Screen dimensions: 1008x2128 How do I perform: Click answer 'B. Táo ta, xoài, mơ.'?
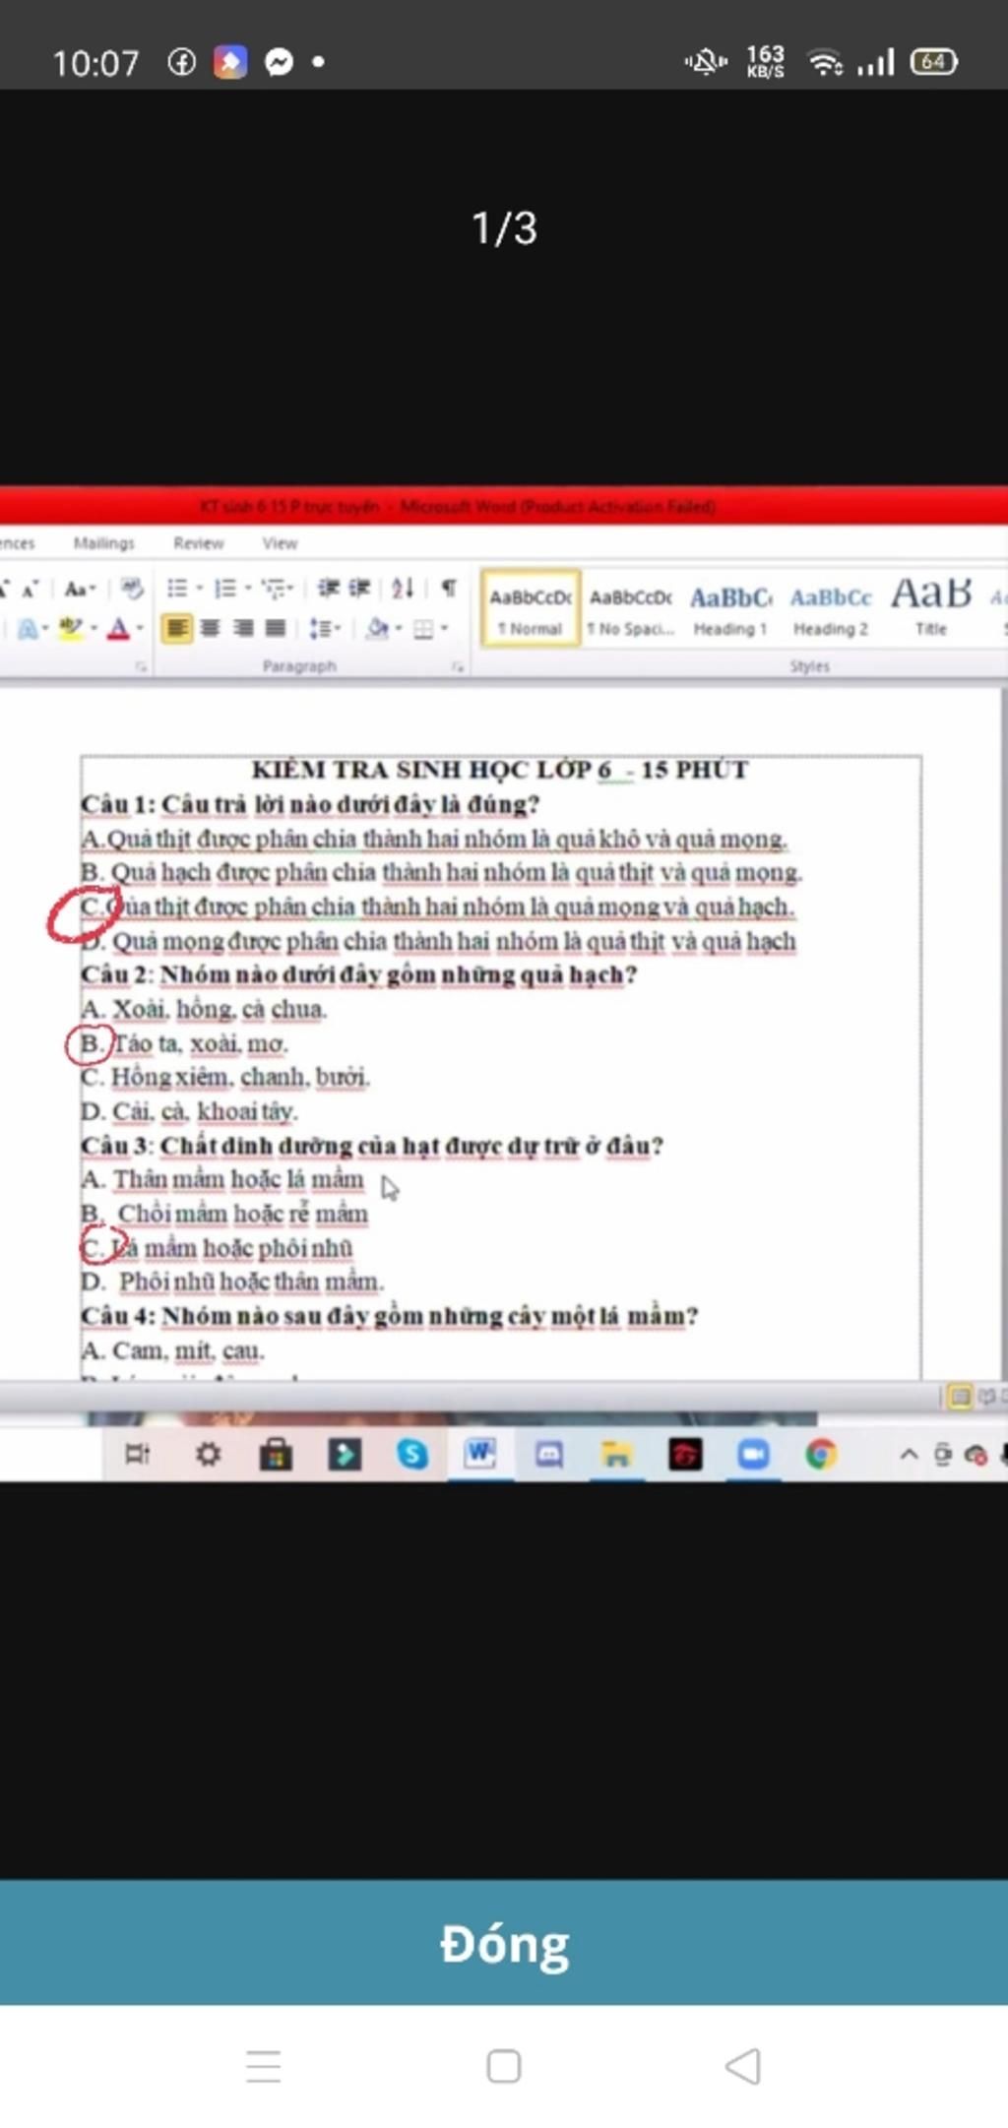click(185, 1043)
